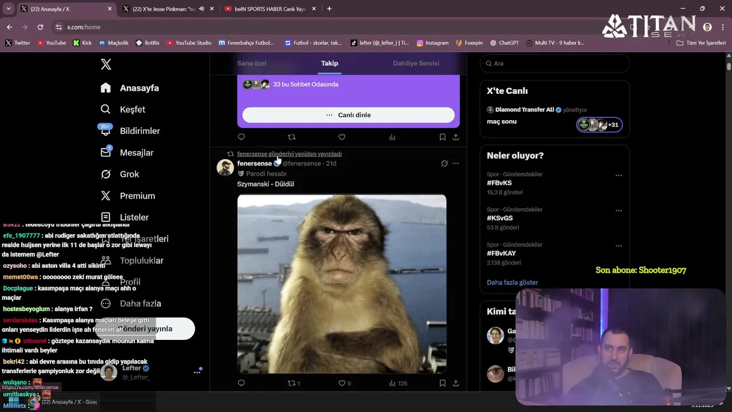Open the monkey image in post
Viewport: 732px width, 412px height.
pyautogui.click(x=342, y=284)
